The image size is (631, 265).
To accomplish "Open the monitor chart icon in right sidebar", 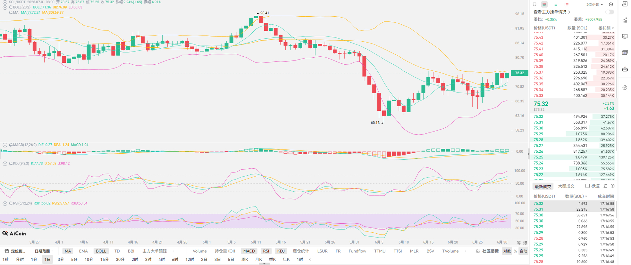I will [625, 36].
